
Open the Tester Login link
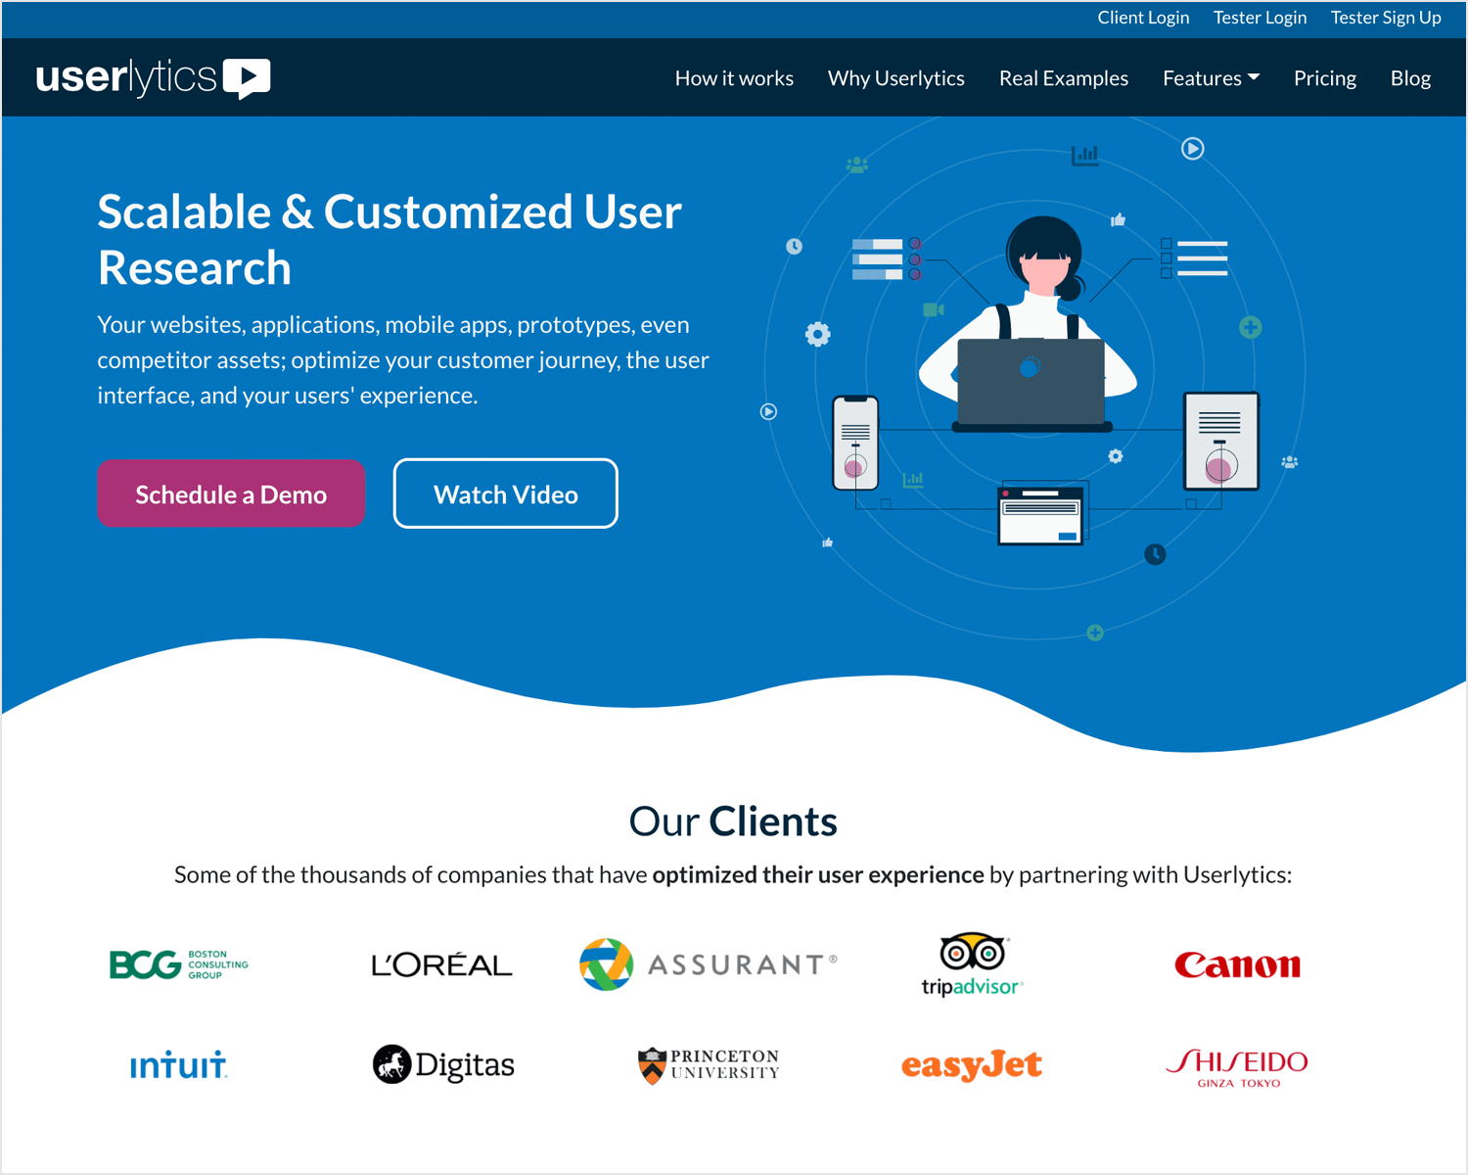click(1260, 18)
